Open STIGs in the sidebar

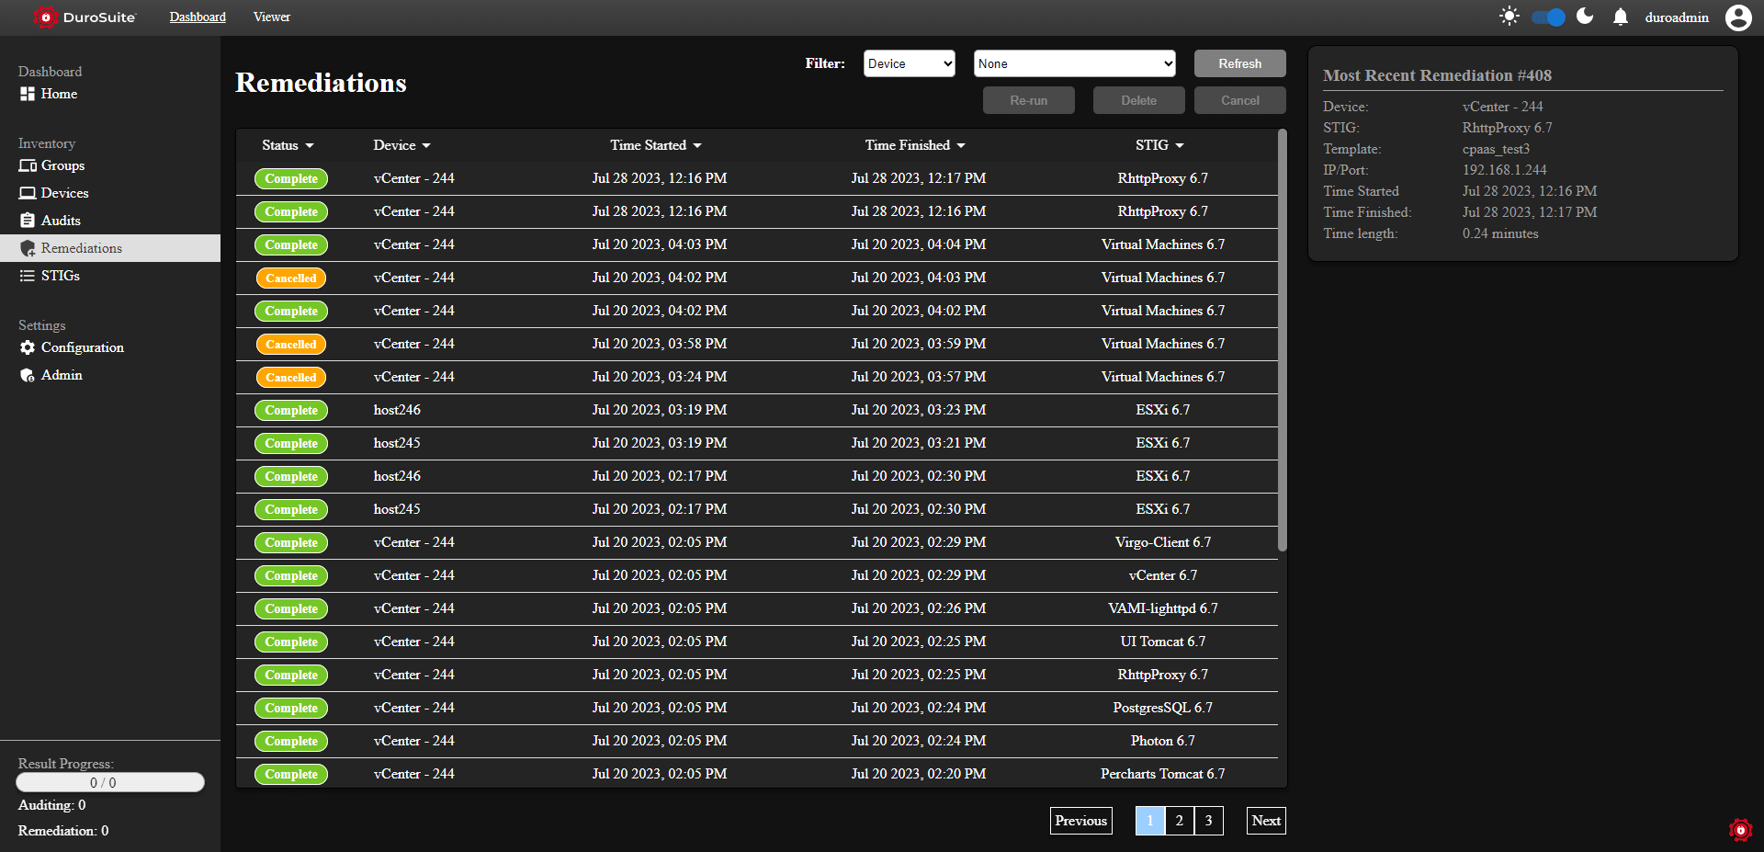pyautogui.click(x=60, y=276)
